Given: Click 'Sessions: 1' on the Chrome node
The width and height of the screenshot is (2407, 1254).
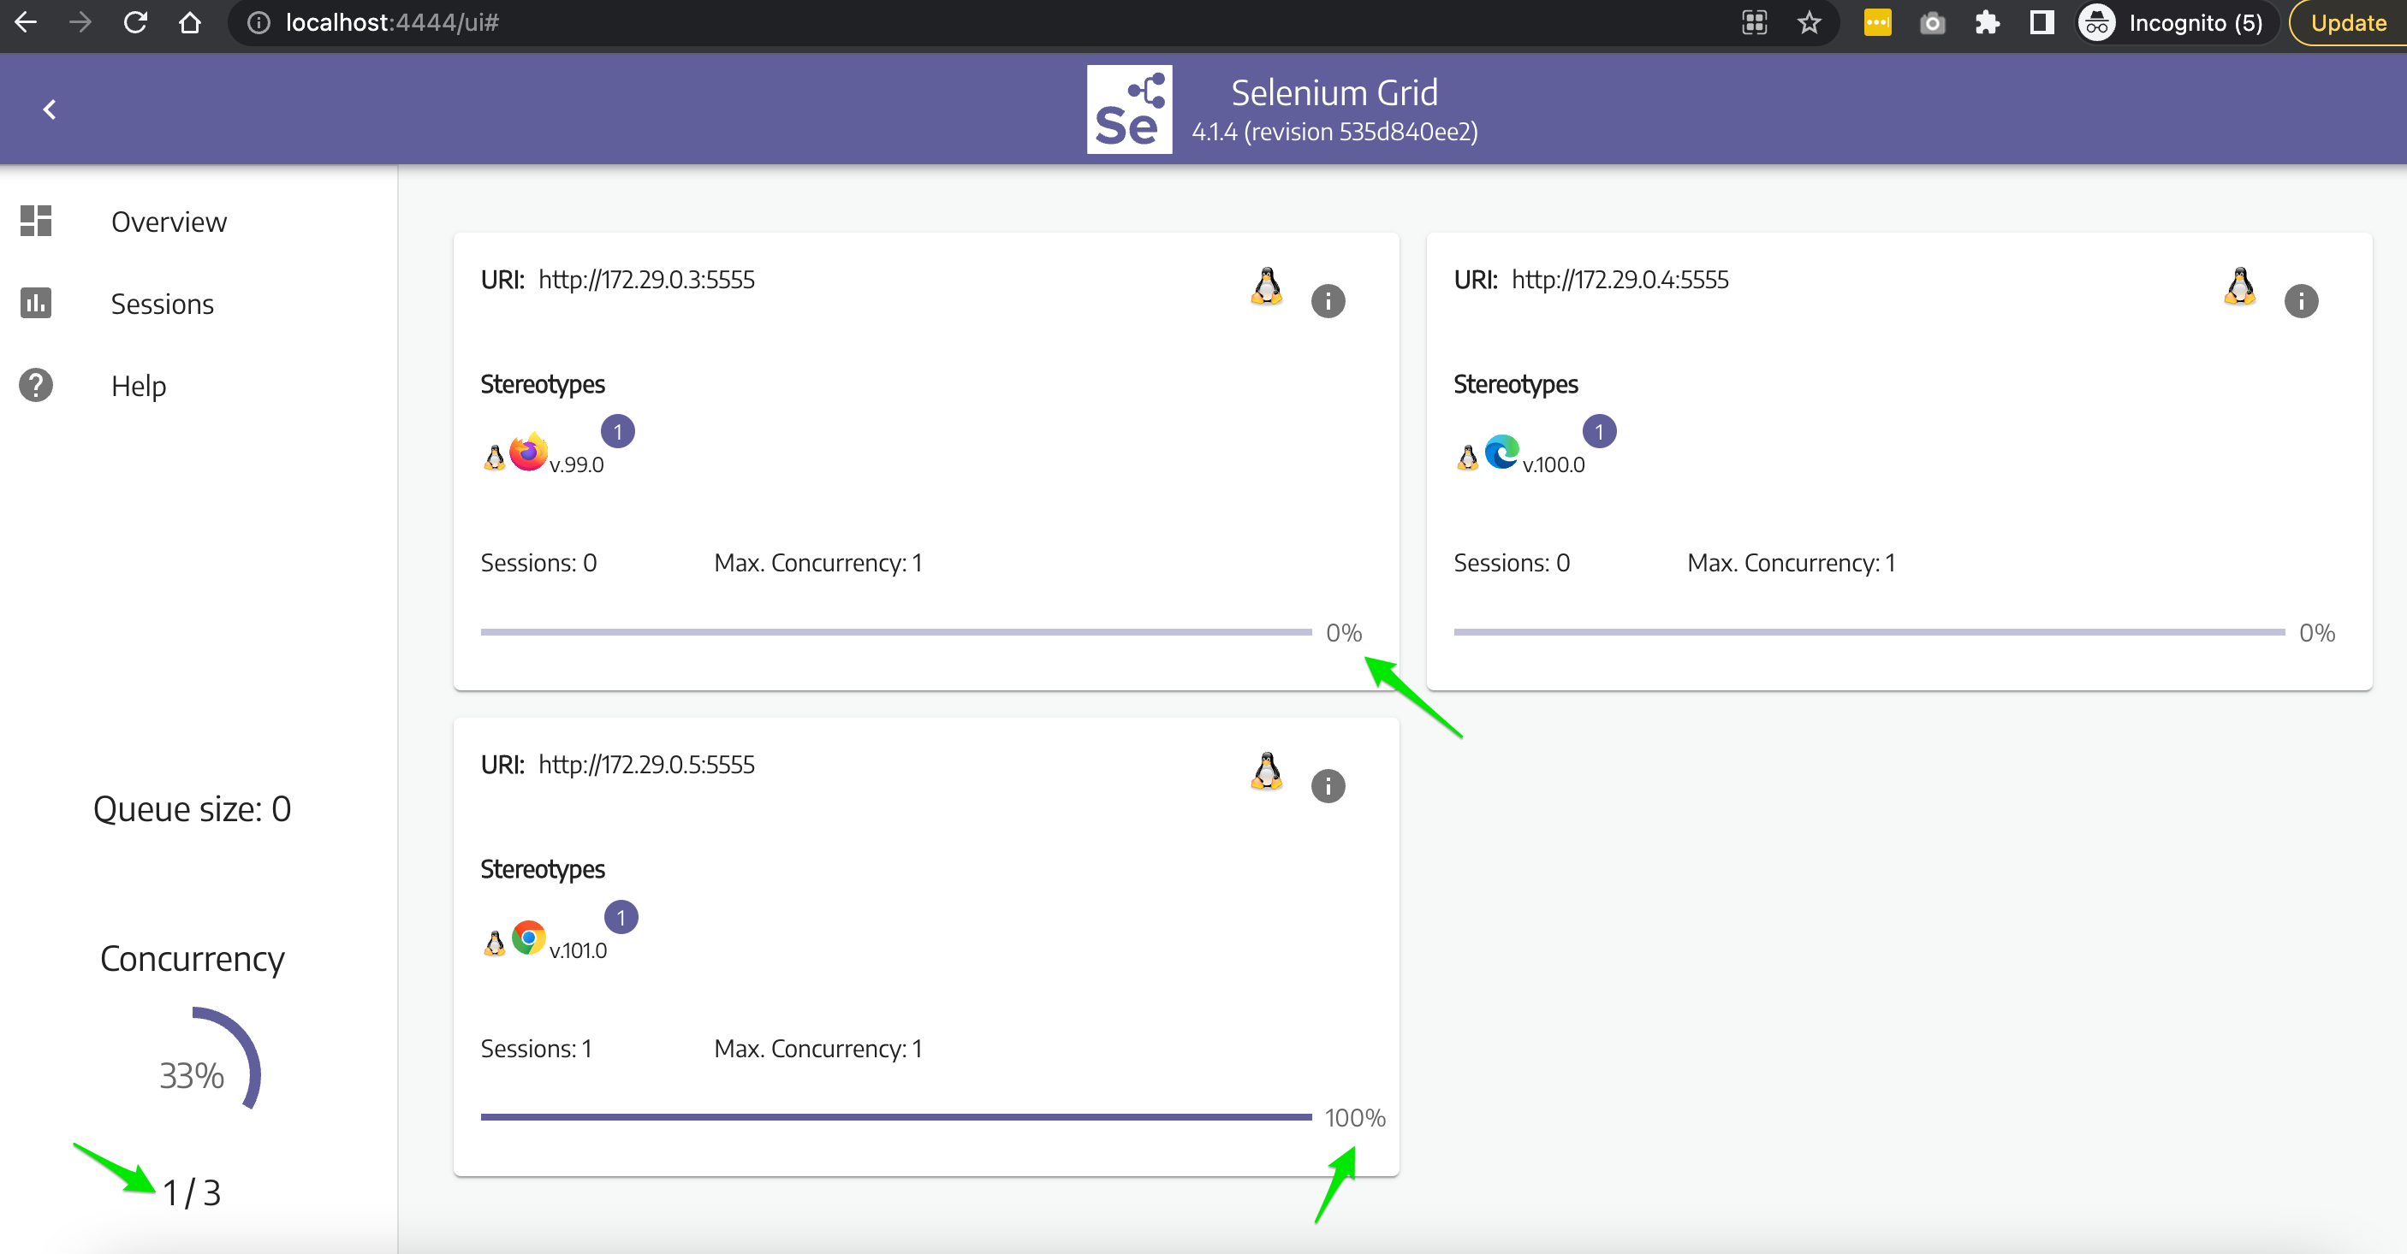Looking at the screenshot, I should tap(537, 1049).
